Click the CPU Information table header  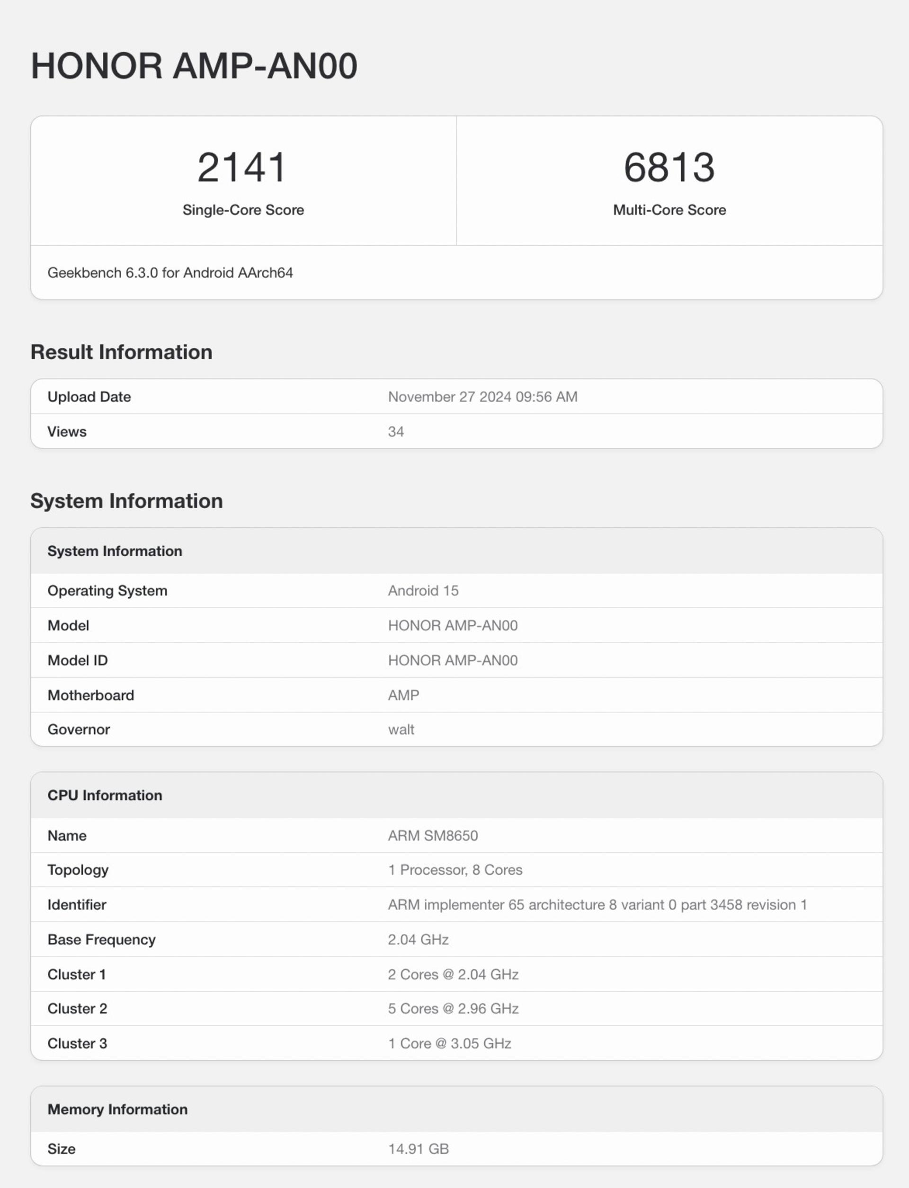tap(457, 795)
